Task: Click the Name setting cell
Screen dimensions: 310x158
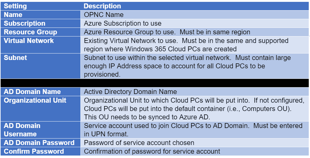Action: point(41,15)
